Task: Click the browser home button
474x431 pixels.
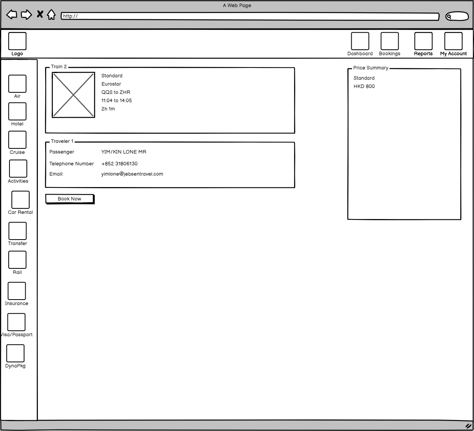Action: click(51, 15)
